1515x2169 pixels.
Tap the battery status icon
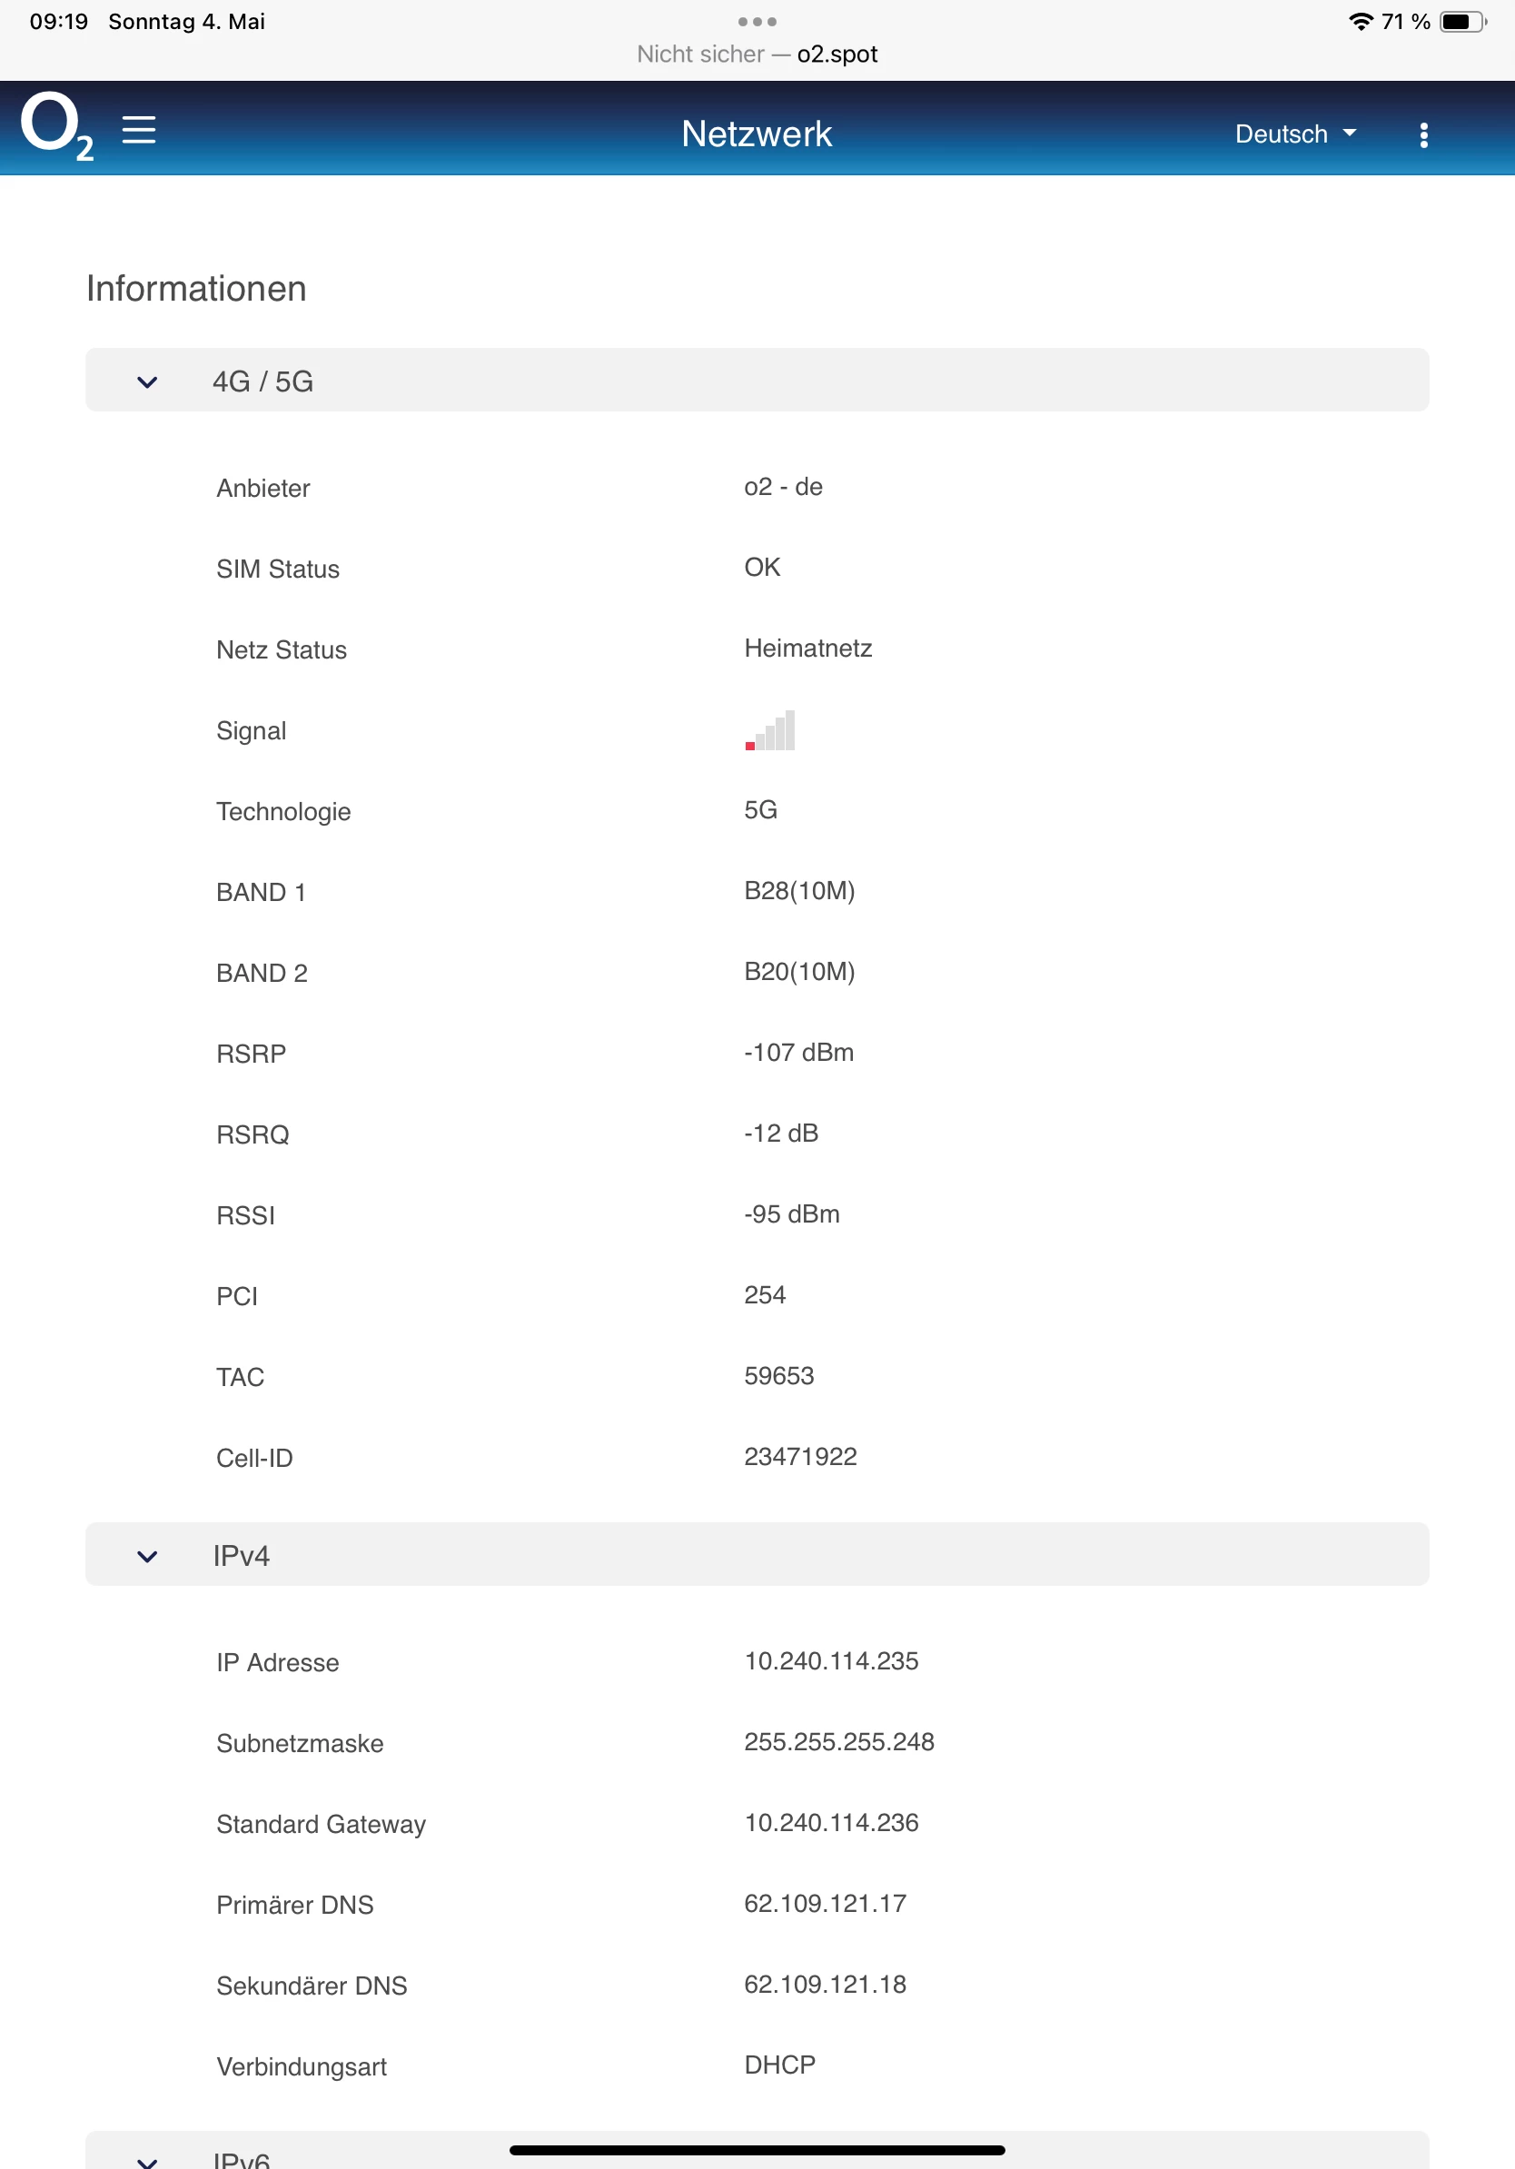1461,22
